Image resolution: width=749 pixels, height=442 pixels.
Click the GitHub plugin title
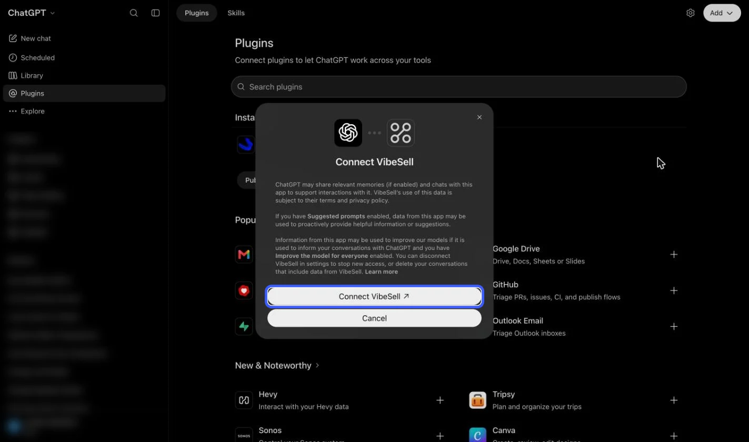[505, 285]
